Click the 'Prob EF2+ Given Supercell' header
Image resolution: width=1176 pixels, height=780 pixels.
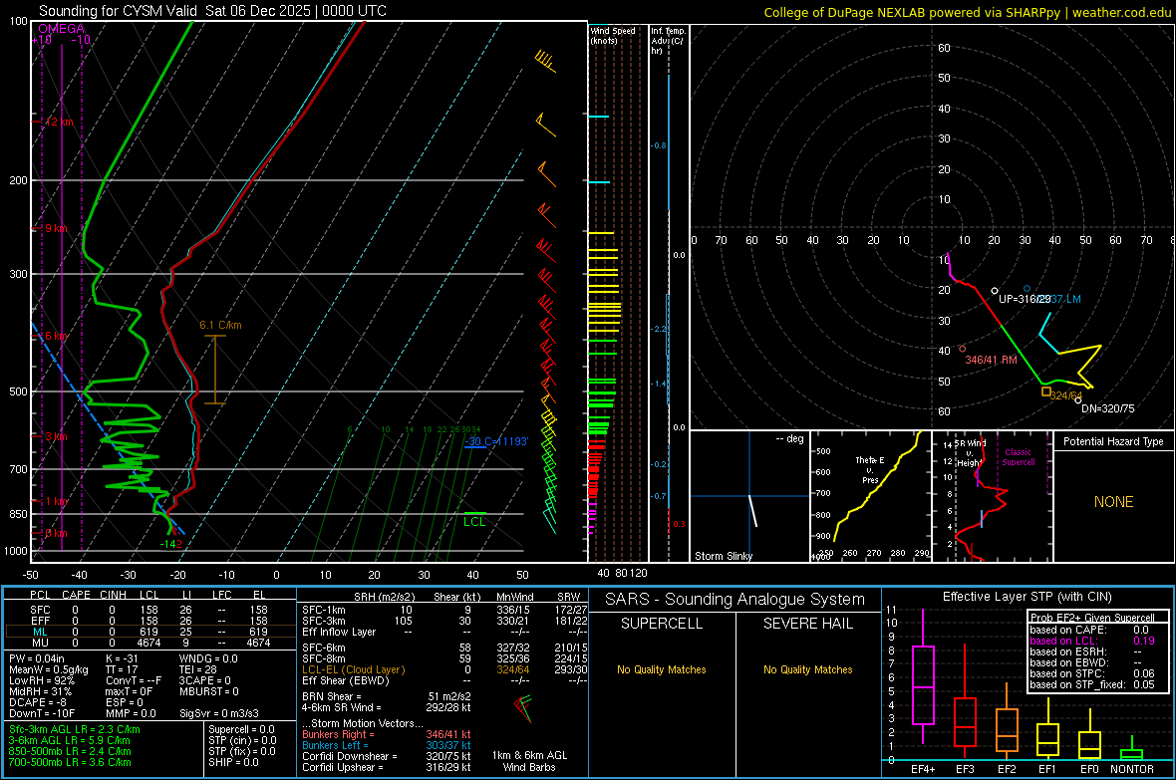click(1092, 618)
